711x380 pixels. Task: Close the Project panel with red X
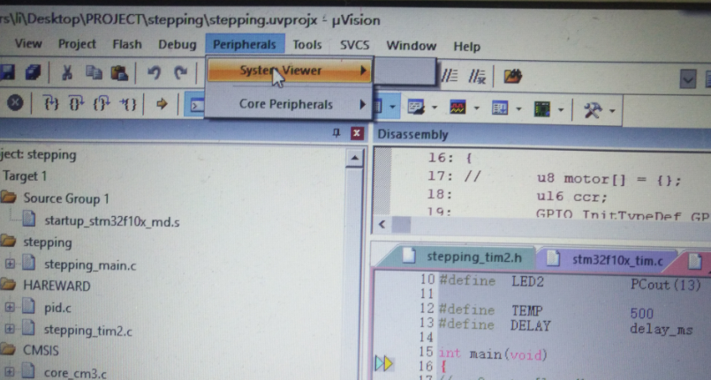pyautogui.click(x=356, y=133)
